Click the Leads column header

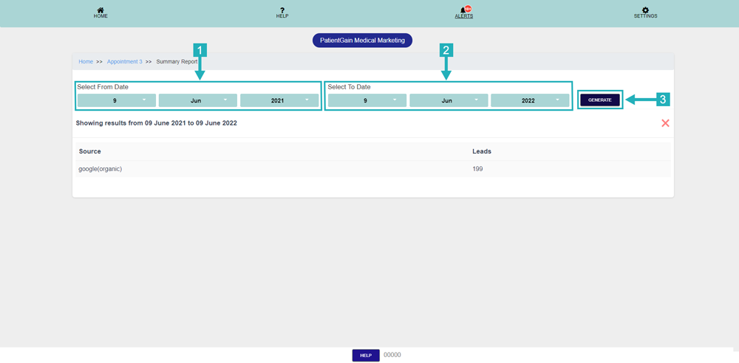tap(482, 151)
